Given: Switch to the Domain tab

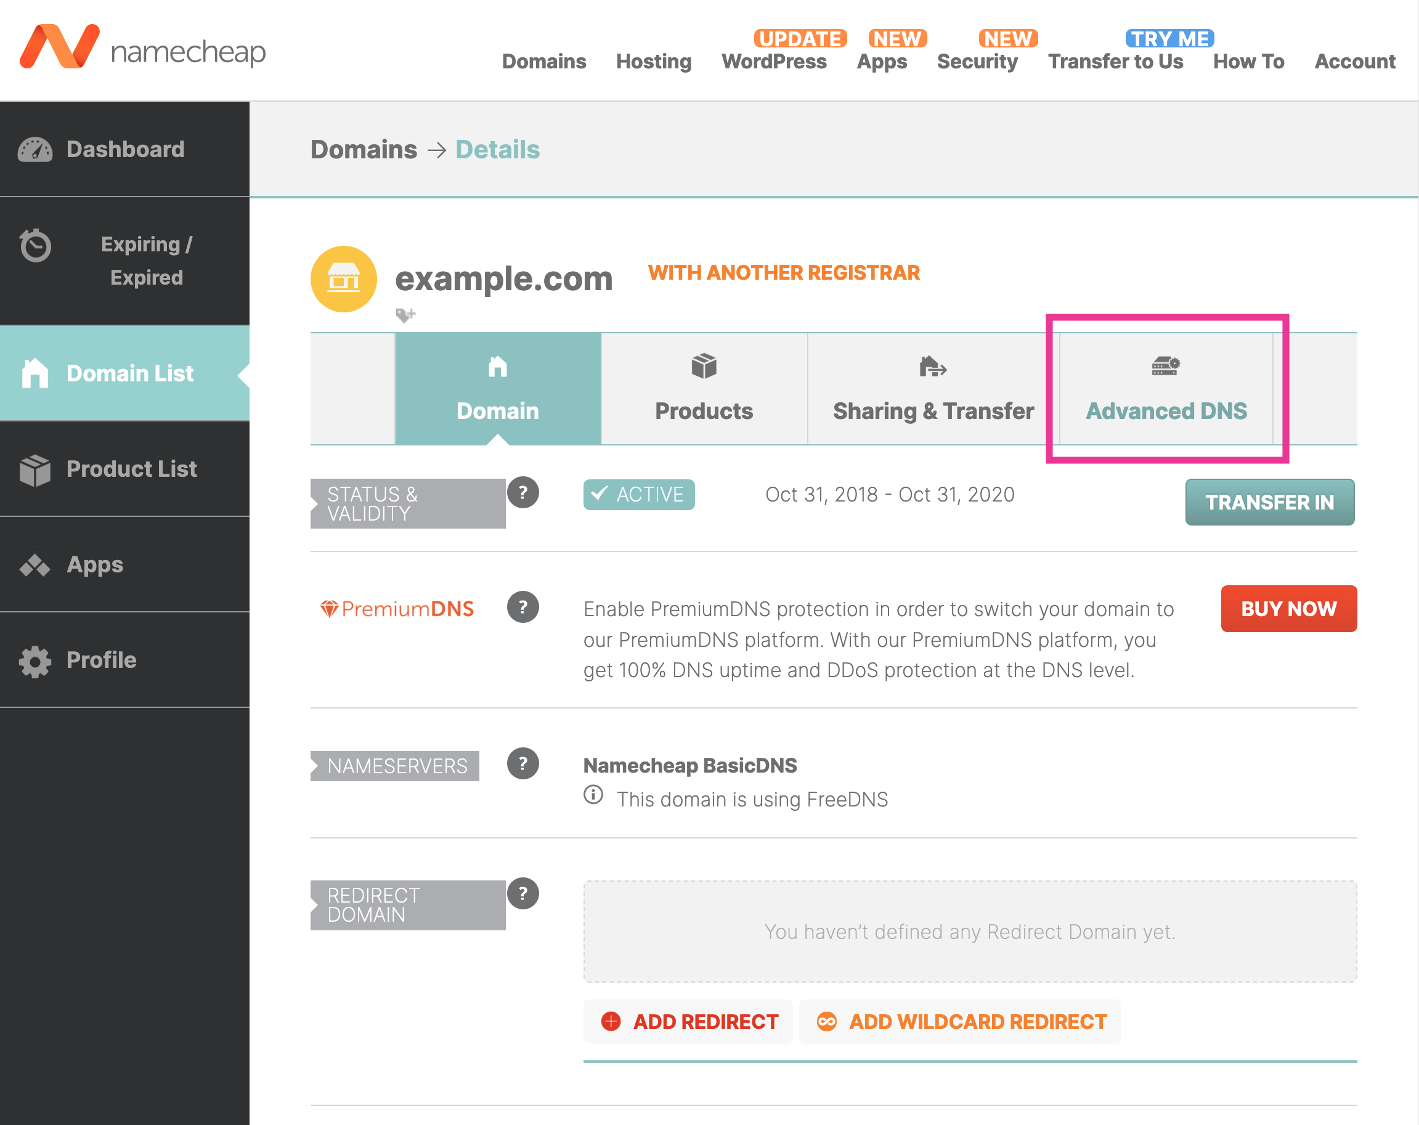Looking at the screenshot, I should (x=498, y=389).
